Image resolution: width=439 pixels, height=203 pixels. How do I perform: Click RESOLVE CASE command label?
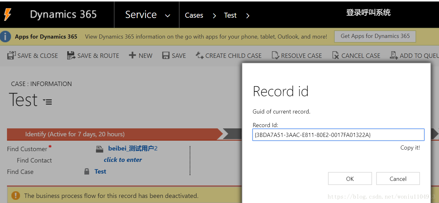(301, 56)
